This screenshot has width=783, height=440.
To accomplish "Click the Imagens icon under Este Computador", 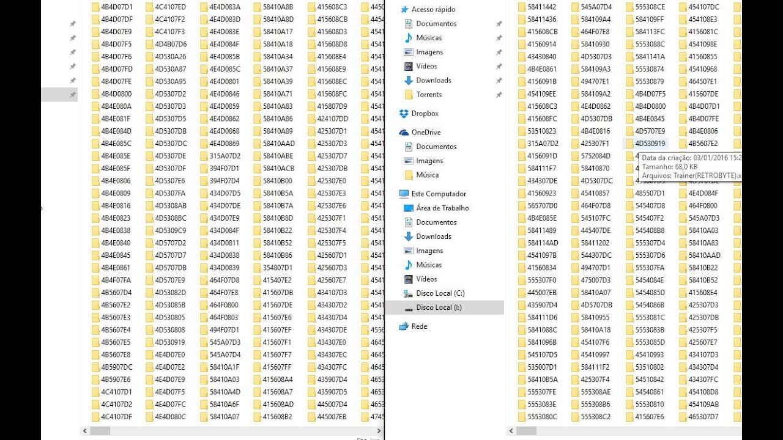I will click(x=409, y=251).
